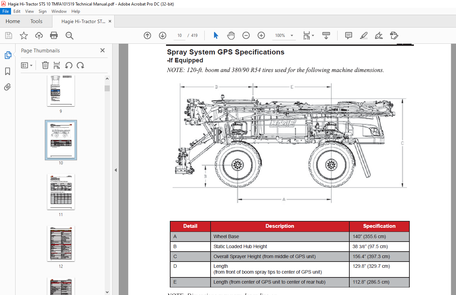Switch to the Home tab

tap(13, 21)
